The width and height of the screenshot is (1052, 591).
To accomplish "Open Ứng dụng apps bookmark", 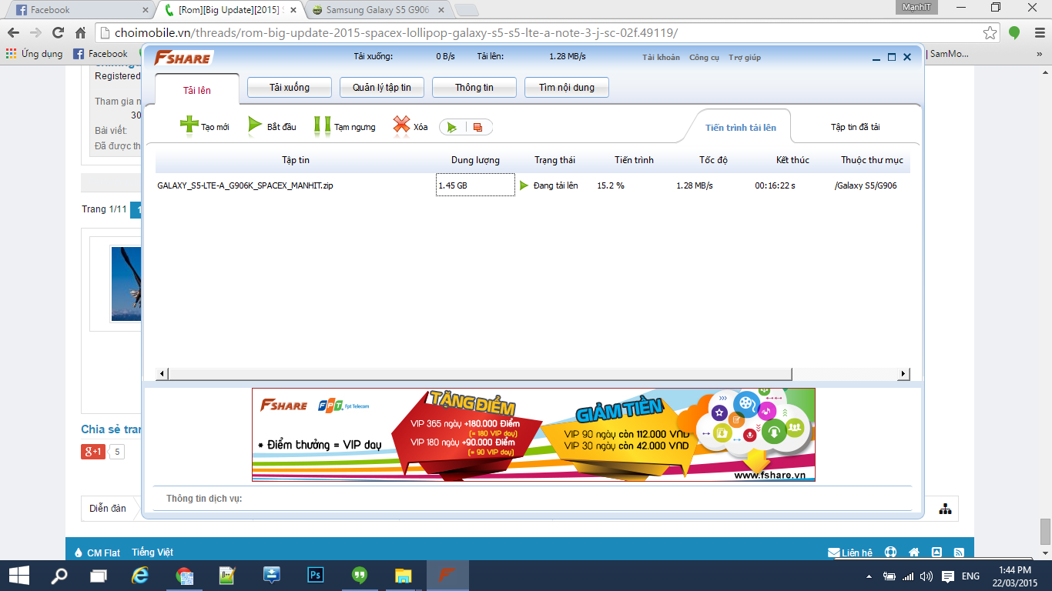I will click(35, 54).
